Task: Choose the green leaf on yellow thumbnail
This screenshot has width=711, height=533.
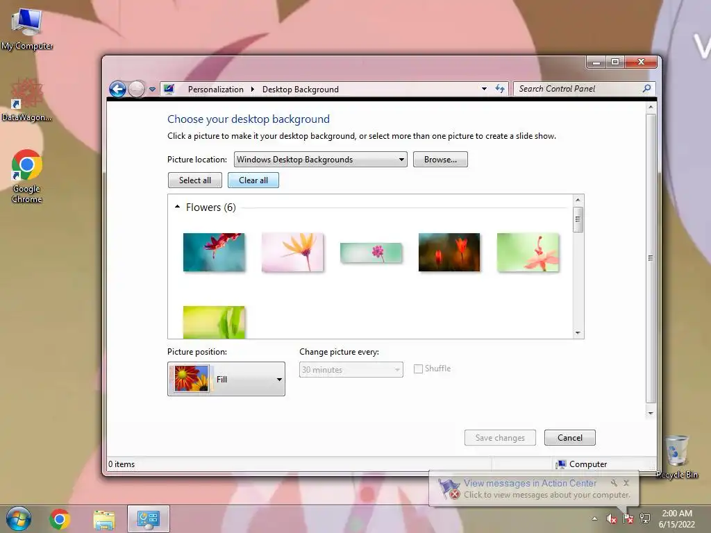Action: coord(214,322)
